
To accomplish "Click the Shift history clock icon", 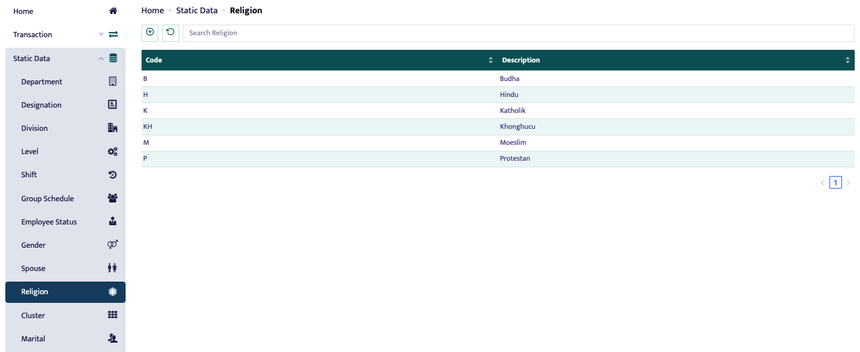I will (112, 175).
